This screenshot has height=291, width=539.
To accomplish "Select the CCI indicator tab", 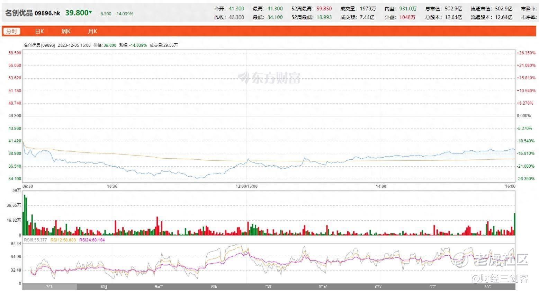I will point(433,287).
